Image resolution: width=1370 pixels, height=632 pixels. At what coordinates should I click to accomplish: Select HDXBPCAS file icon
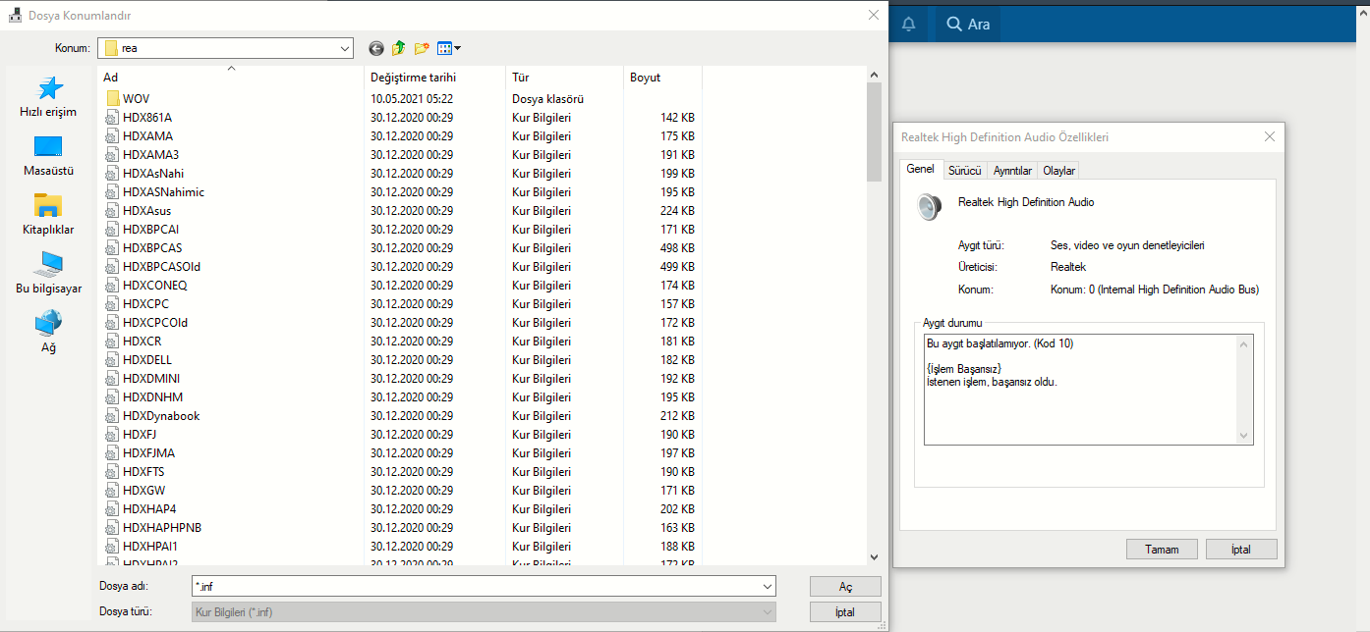point(112,248)
